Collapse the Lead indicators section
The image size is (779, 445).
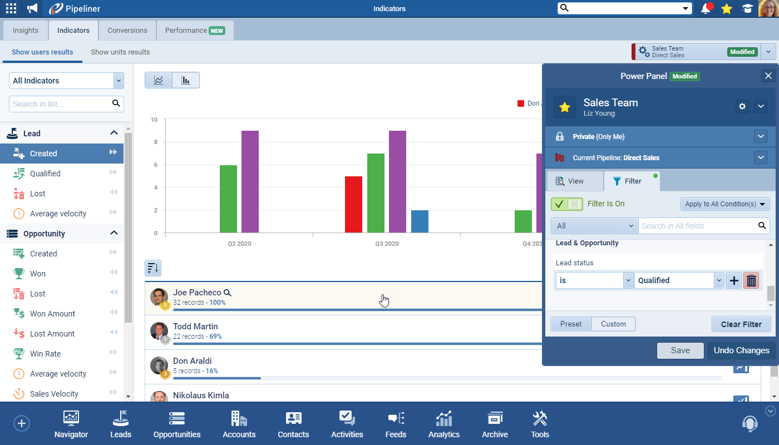coord(114,133)
